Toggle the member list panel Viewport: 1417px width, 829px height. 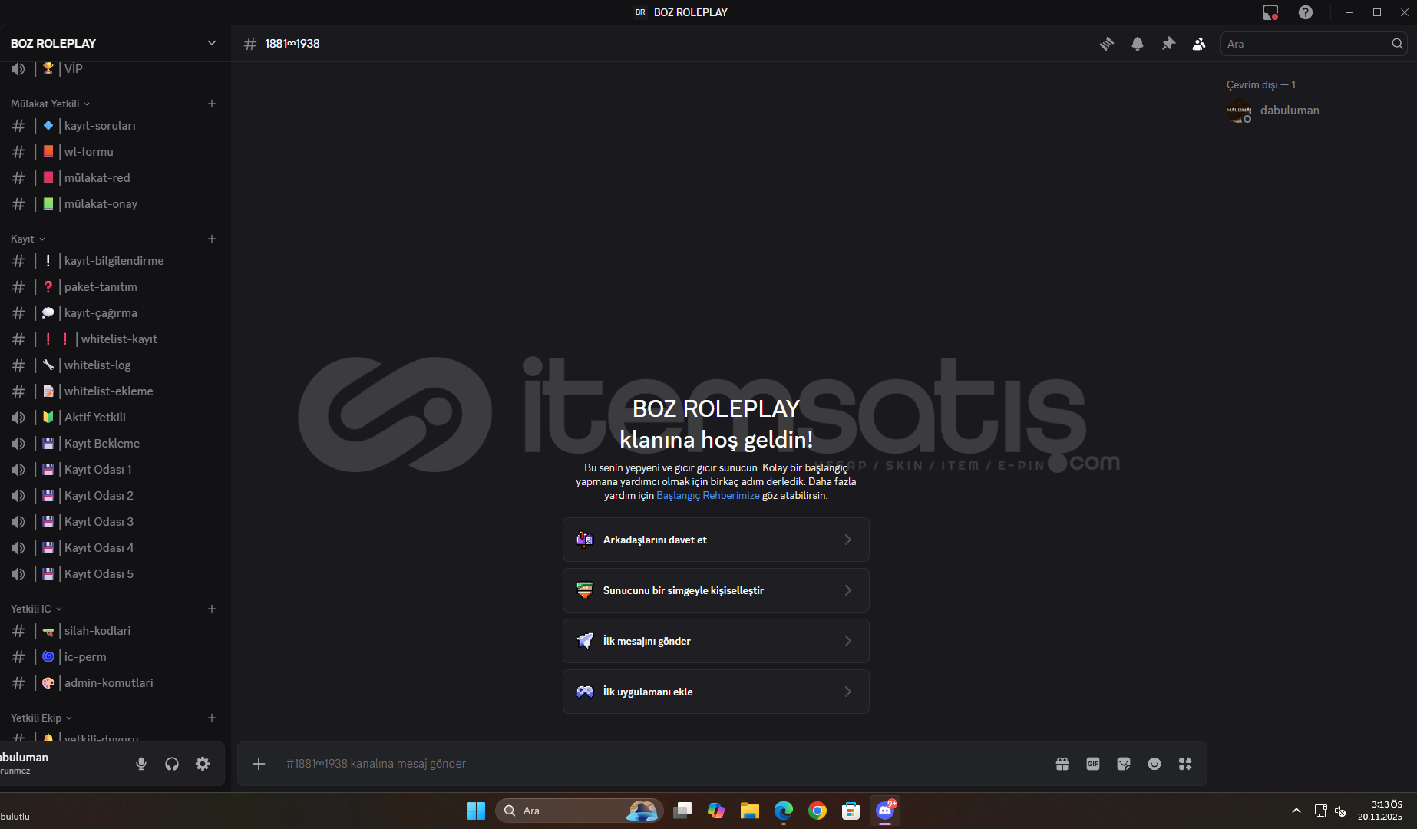pos(1199,44)
